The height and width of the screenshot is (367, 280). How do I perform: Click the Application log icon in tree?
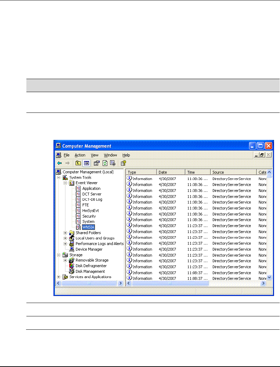[x=78, y=188]
